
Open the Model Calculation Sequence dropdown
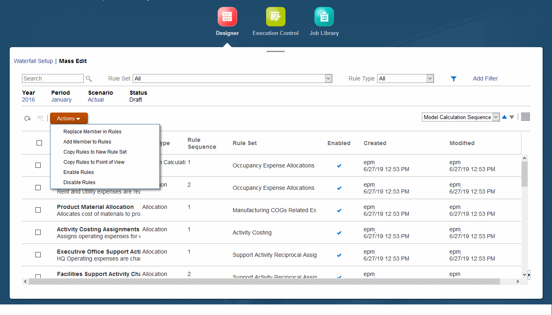coord(461,117)
